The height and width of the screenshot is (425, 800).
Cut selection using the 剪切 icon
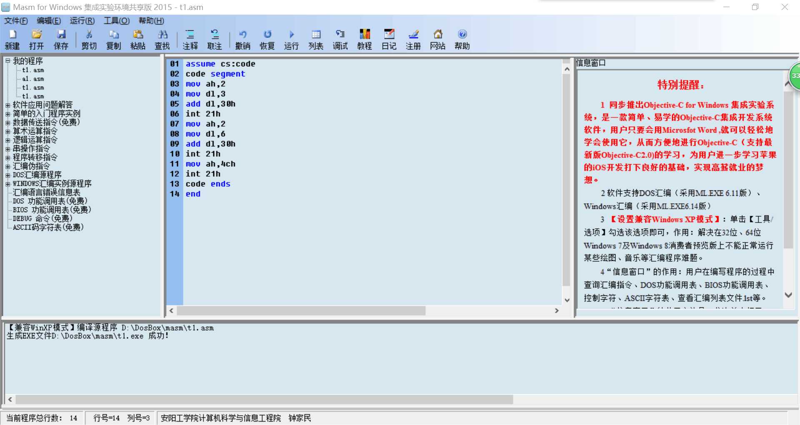(89, 40)
